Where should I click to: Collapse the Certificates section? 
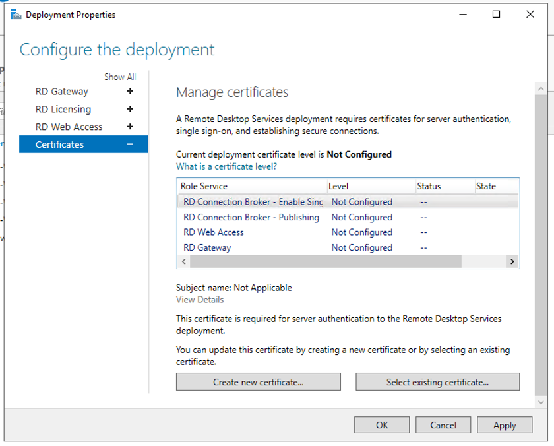click(130, 144)
